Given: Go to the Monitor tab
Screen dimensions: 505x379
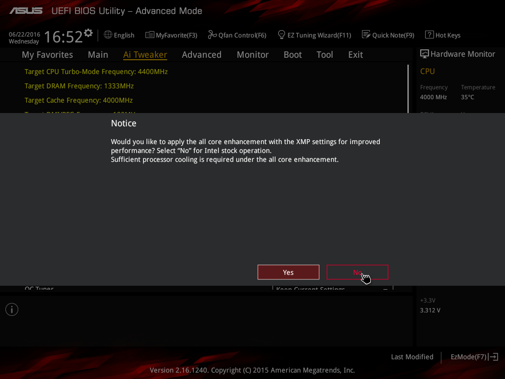Looking at the screenshot, I should (252, 55).
